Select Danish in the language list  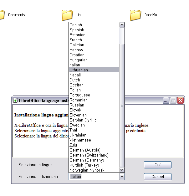click(x=94, y=25)
